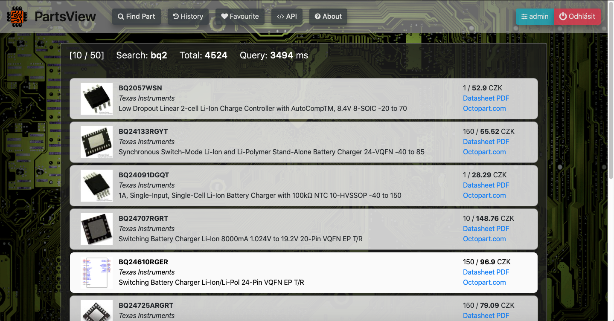614x321 pixels.
Task: Click the Synchronous Switch-Mode charger description
Action: [271, 152]
